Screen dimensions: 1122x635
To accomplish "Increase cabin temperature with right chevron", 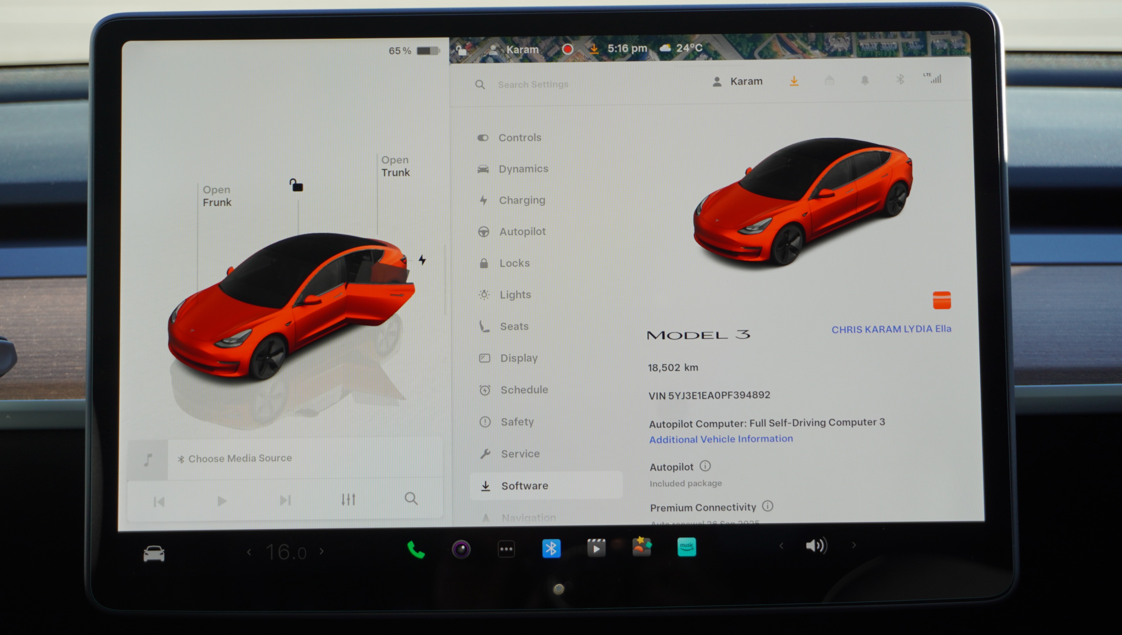I will point(322,551).
